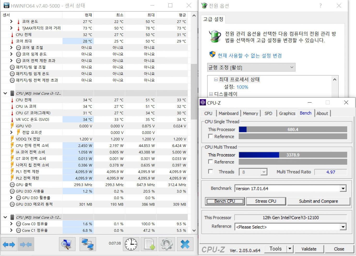Click the battery plug icon in power options
Screen dimensions: 356x256
coord(215,36)
